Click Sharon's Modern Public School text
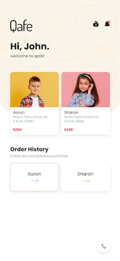Viewport: 120px width, 261px height. pyautogui.click(x=82, y=117)
